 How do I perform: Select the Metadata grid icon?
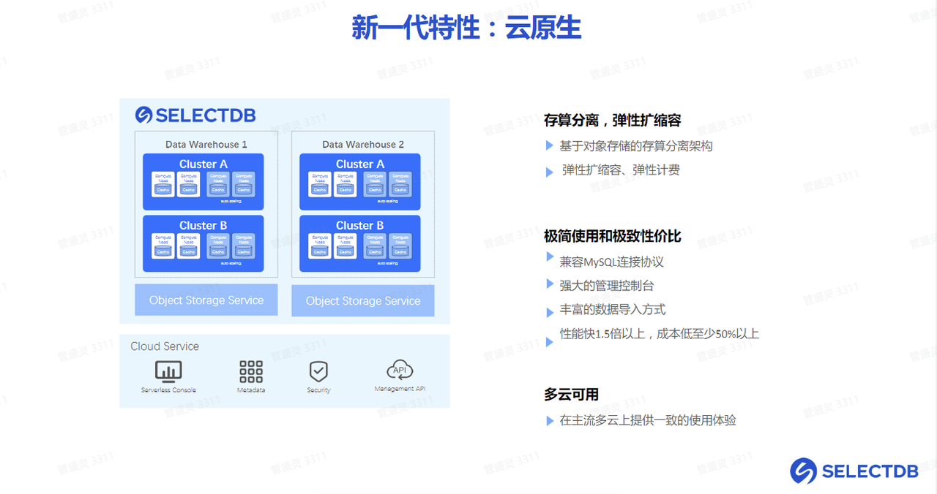pos(251,371)
